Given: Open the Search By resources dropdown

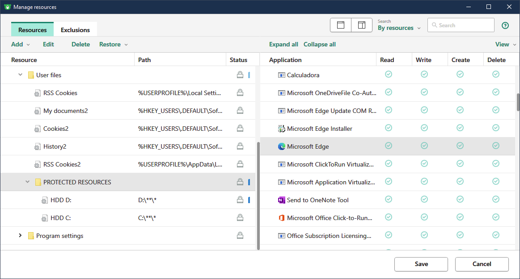Looking at the screenshot, I should [399, 28].
